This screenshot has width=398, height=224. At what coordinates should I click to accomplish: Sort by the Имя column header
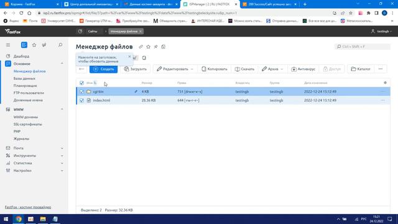[90, 83]
